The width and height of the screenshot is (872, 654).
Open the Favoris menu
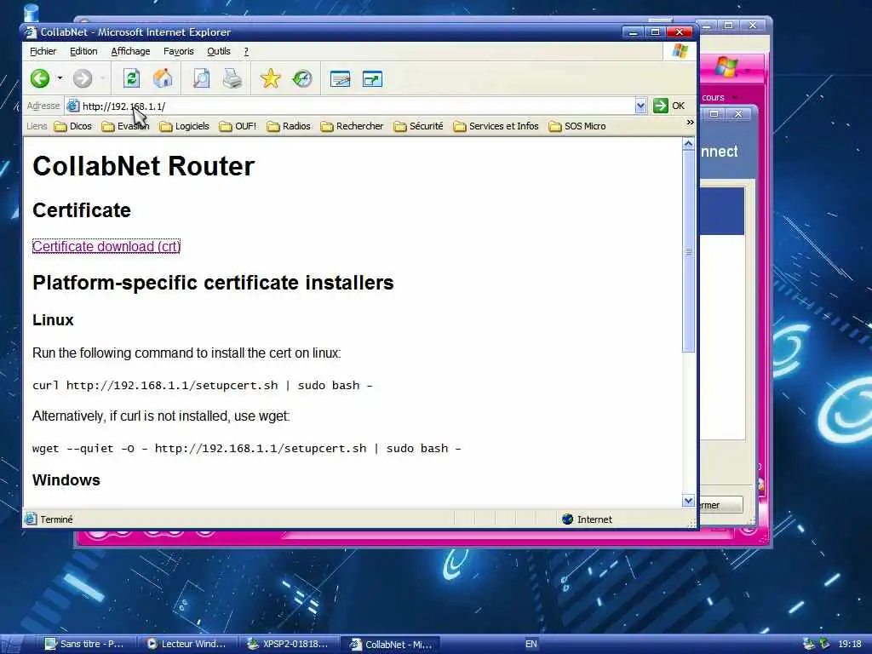[x=179, y=51]
